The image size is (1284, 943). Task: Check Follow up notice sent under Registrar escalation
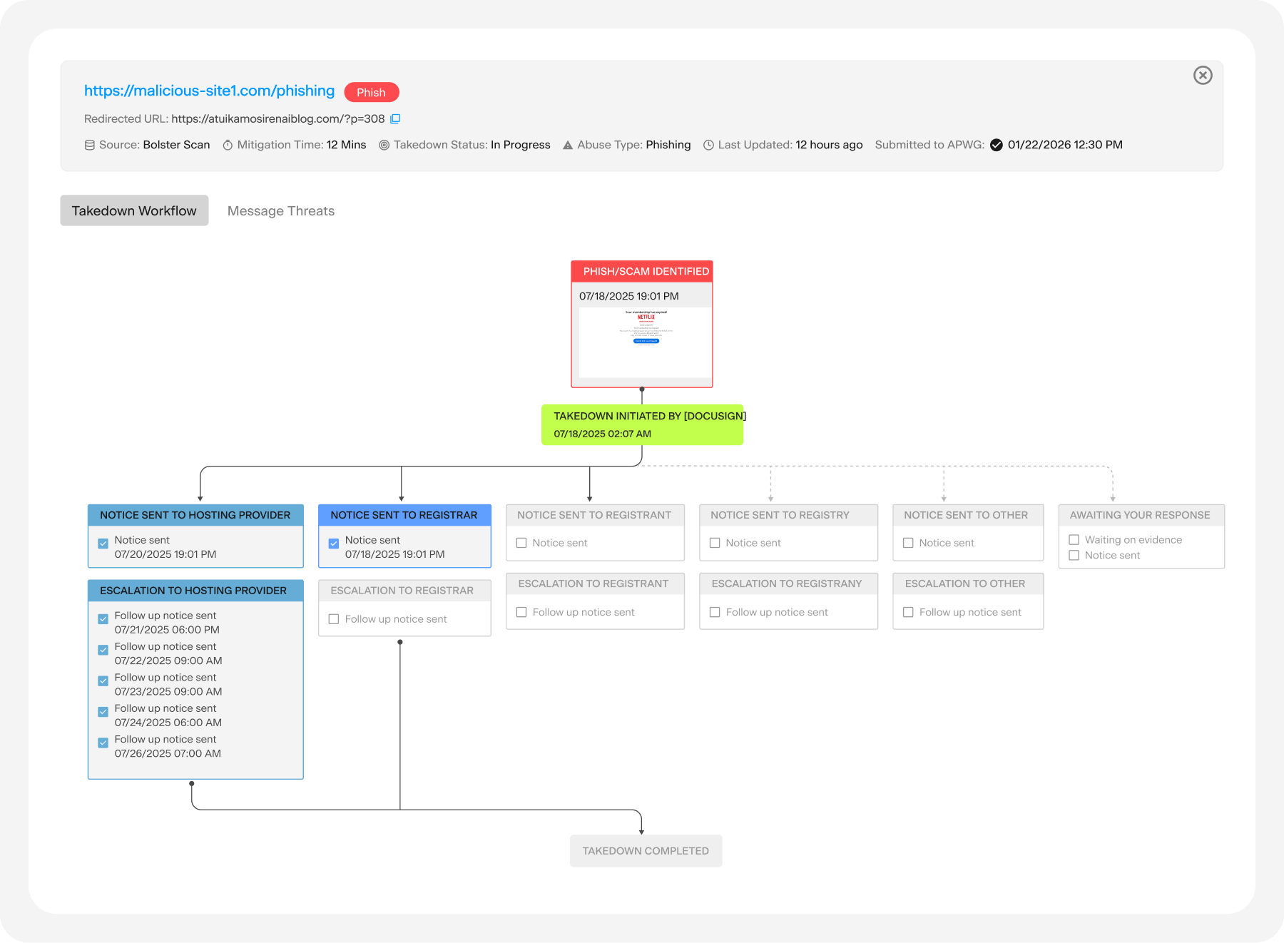334,619
